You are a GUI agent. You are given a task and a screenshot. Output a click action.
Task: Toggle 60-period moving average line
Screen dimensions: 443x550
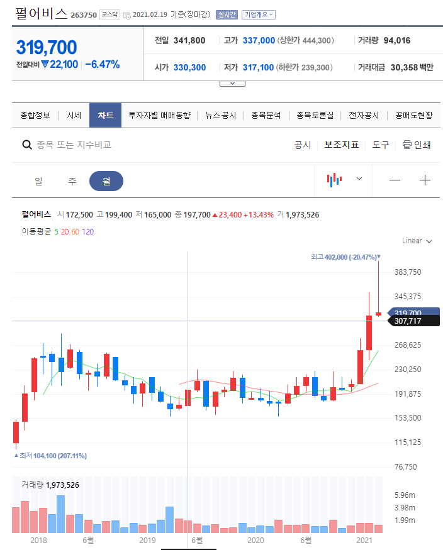pyautogui.click(x=76, y=231)
